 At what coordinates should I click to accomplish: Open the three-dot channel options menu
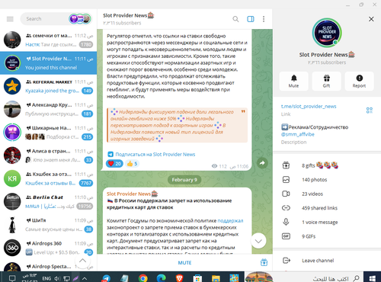264,19
